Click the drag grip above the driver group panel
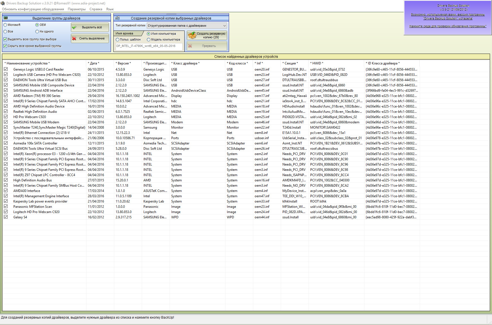492x325 pixels. 56,14
